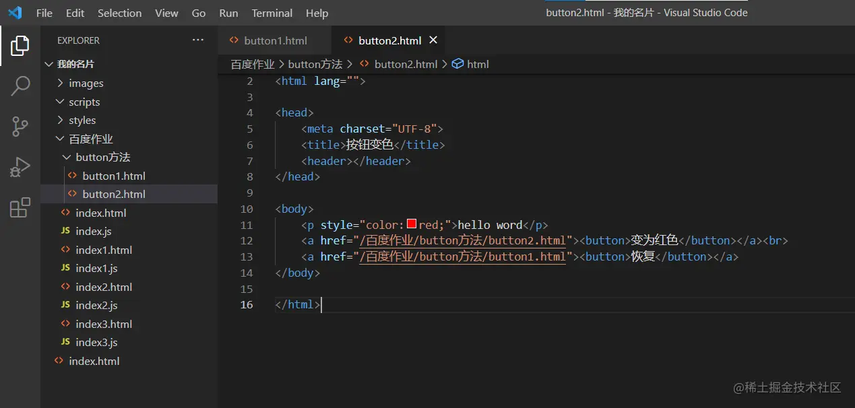Image resolution: width=855 pixels, height=408 pixels.
Task: Select button1.html in the Explorer tree
Action: pos(113,176)
